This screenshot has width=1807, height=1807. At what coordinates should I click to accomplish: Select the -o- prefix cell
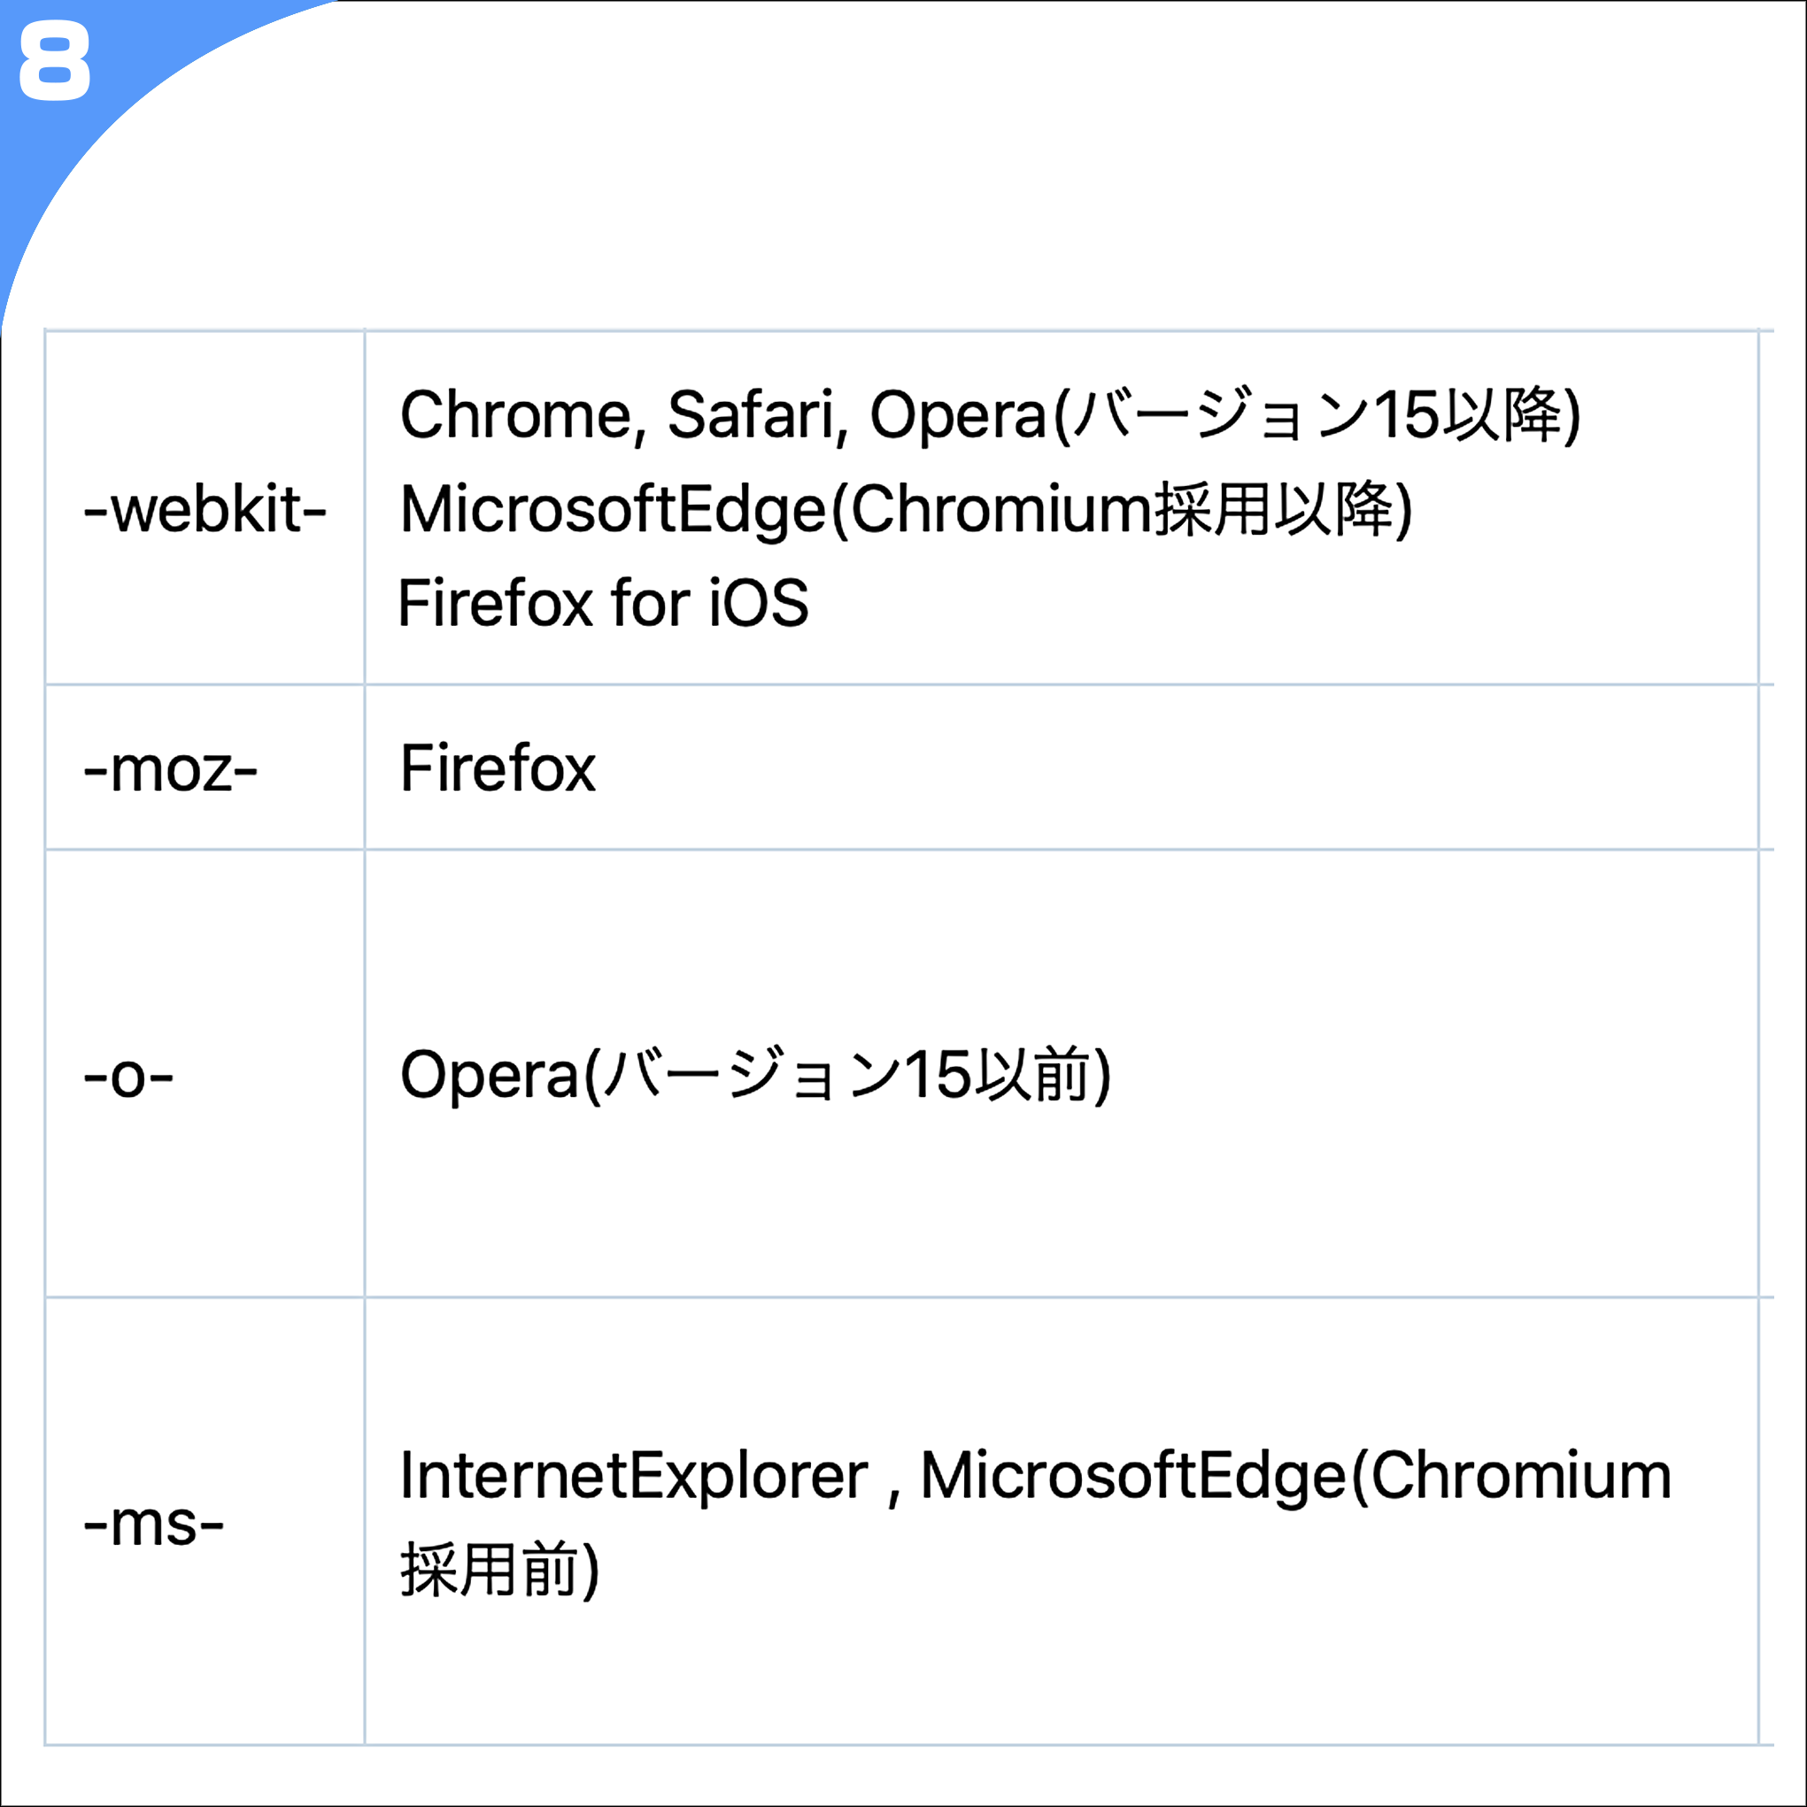(x=205, y=1075)
